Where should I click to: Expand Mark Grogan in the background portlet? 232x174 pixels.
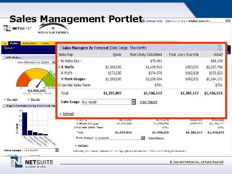click(77, 123)
